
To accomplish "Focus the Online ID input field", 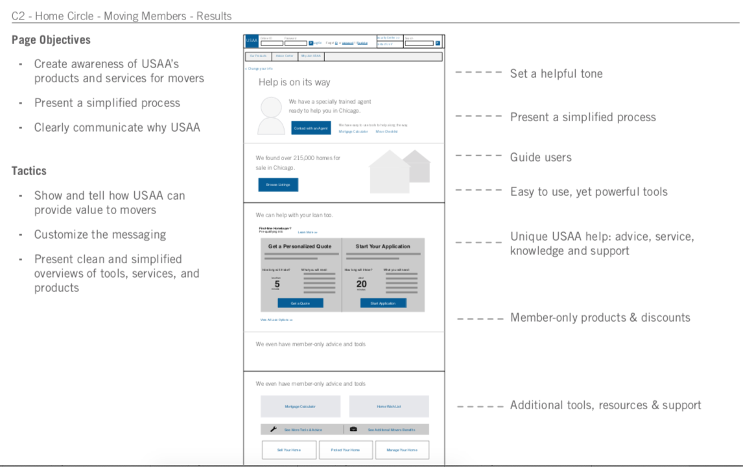I will pyautogui.click(x=272, y=43).
